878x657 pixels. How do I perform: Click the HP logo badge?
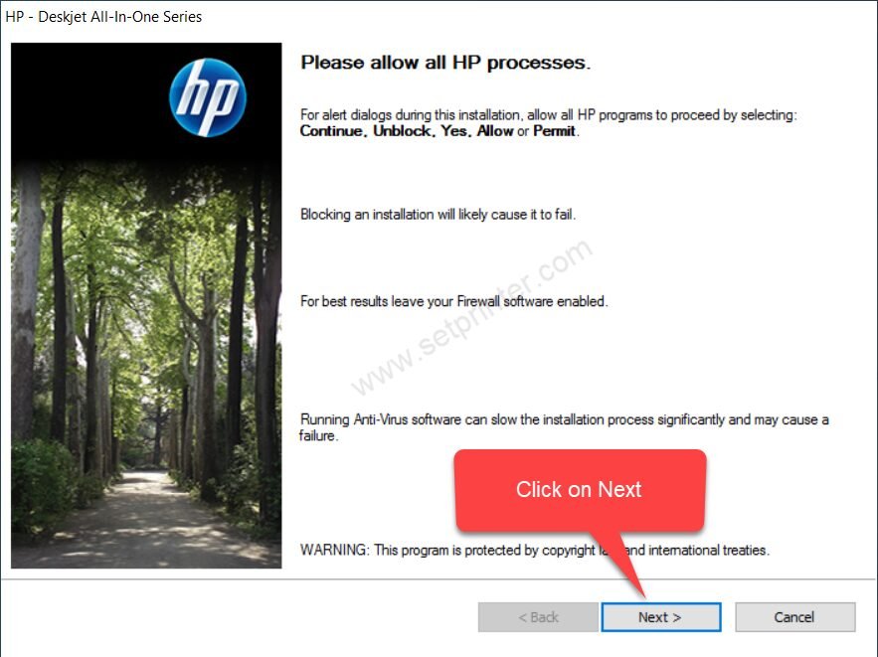pos(208,97)
